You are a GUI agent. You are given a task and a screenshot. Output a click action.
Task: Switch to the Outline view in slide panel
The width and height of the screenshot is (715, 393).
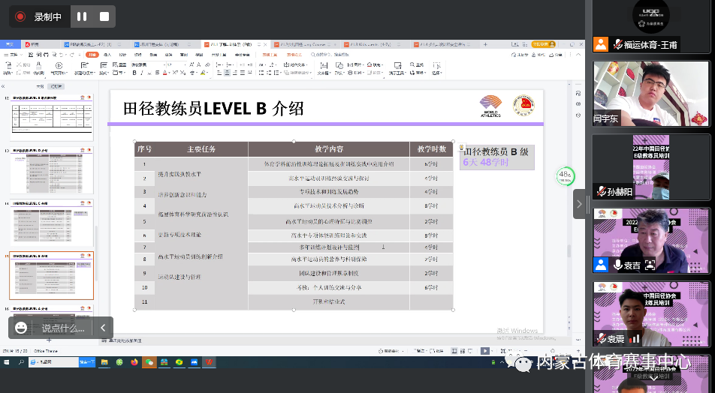pyautogui.click(x=40, y=87)
